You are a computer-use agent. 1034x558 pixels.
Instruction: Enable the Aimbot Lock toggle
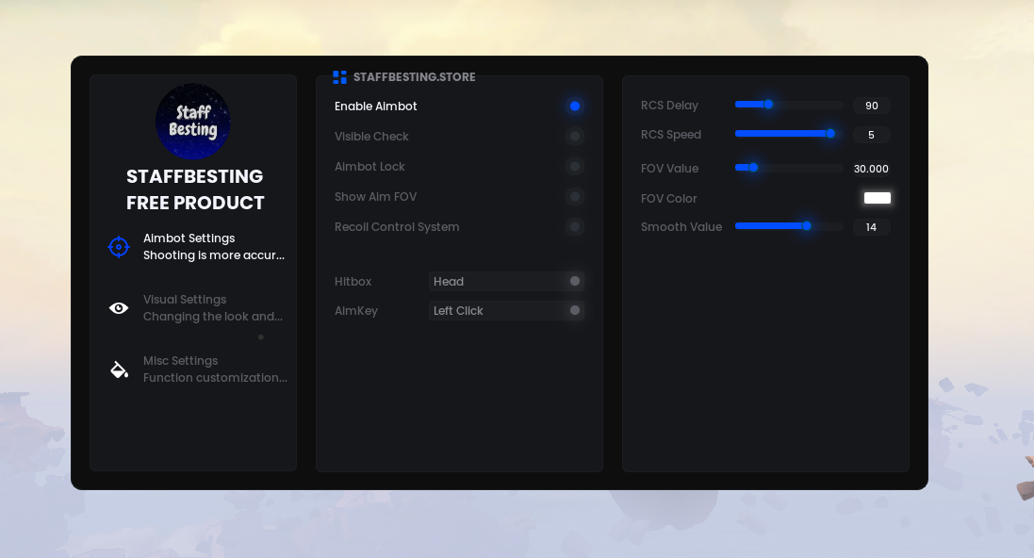(575, 166)
